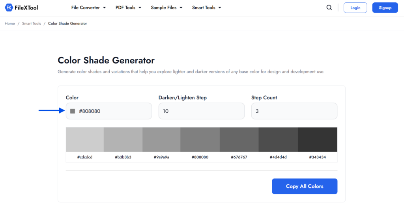Open the Smart Tools menu
404x203 pixels.
click(207, 8)
